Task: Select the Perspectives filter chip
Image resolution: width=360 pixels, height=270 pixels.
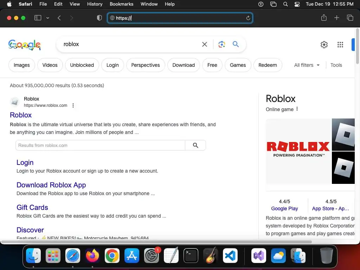Action: [x=146, y=65]
